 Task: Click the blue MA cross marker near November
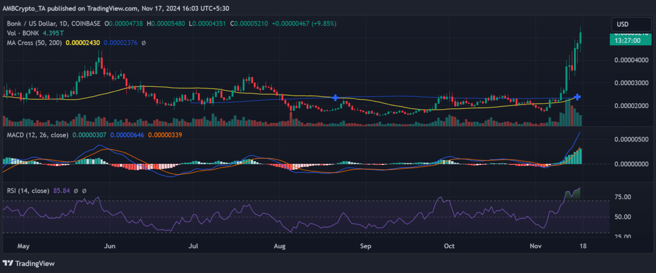577,97
